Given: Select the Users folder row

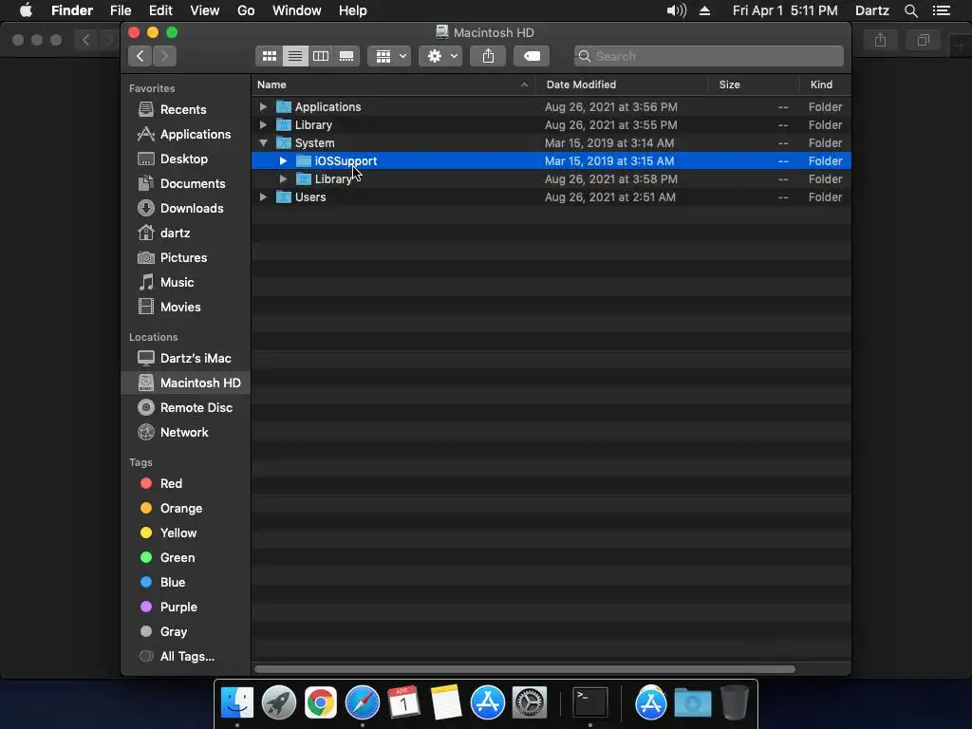Looking at the screenshot, I should [551, 196].
